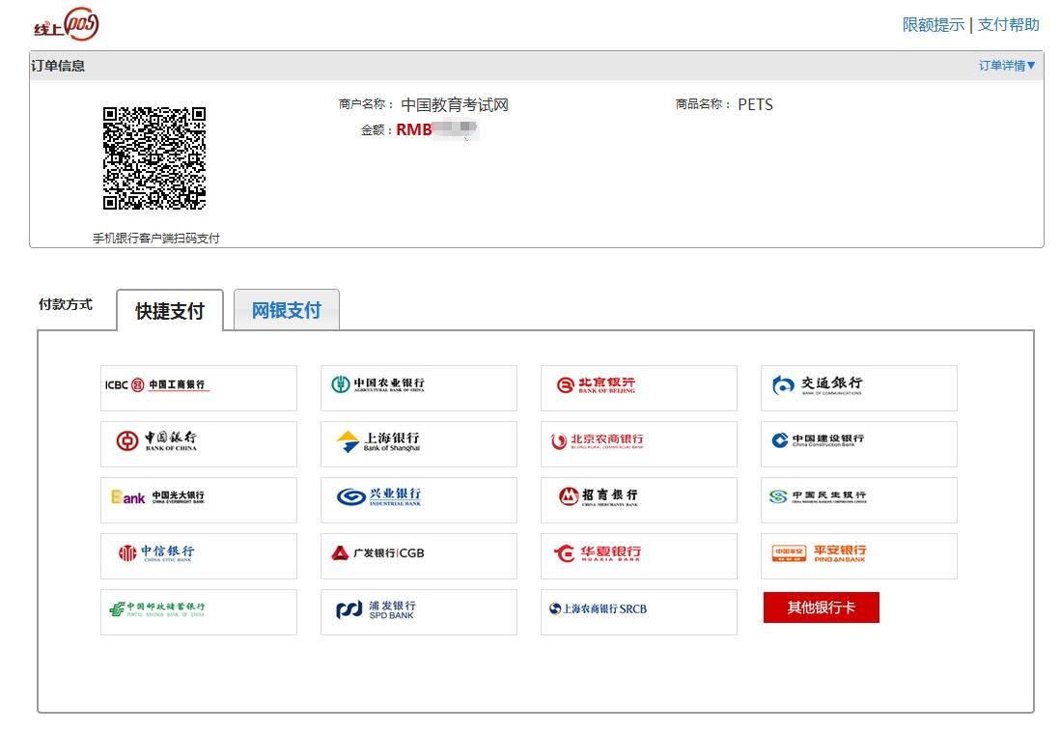Choose 中国建设银行 China Construction Bank
The image size is (1060, 734).
[858, 444]
